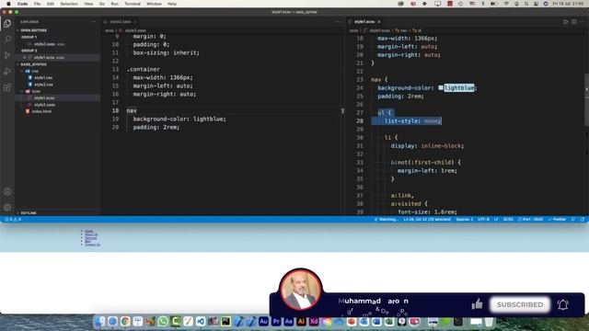The image size is (589, 331).
Task: Open the Explorer panel more actions ellipsis
Action: pos(93,22)
